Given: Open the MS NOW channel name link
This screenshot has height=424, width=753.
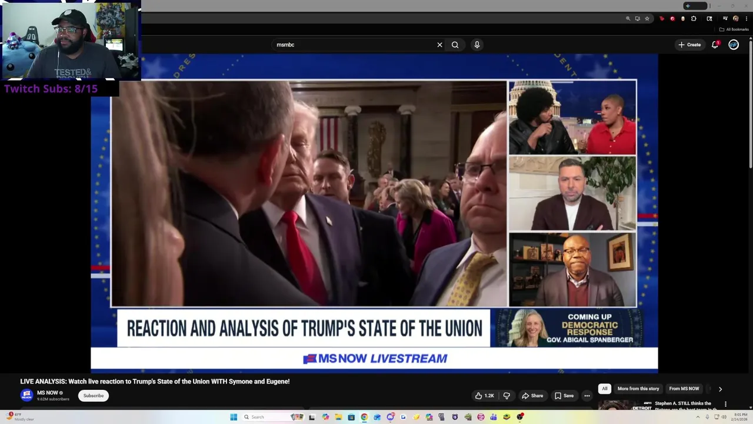Looking at the screenshot, I should pyautogui.click(x=48, y=393).
